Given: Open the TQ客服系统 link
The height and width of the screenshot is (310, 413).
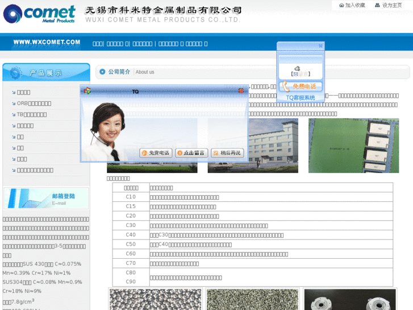Looking at the screenshot, I should click(301, 98).
